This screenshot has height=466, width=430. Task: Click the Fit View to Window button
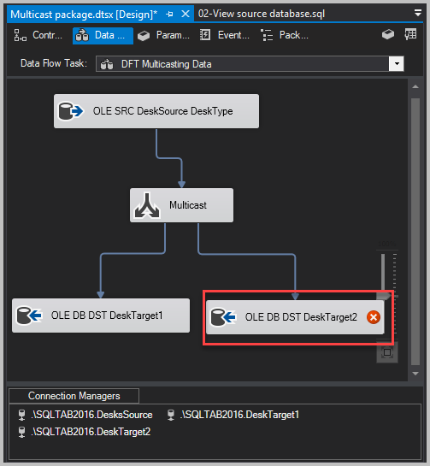click(x=387, y=352)
